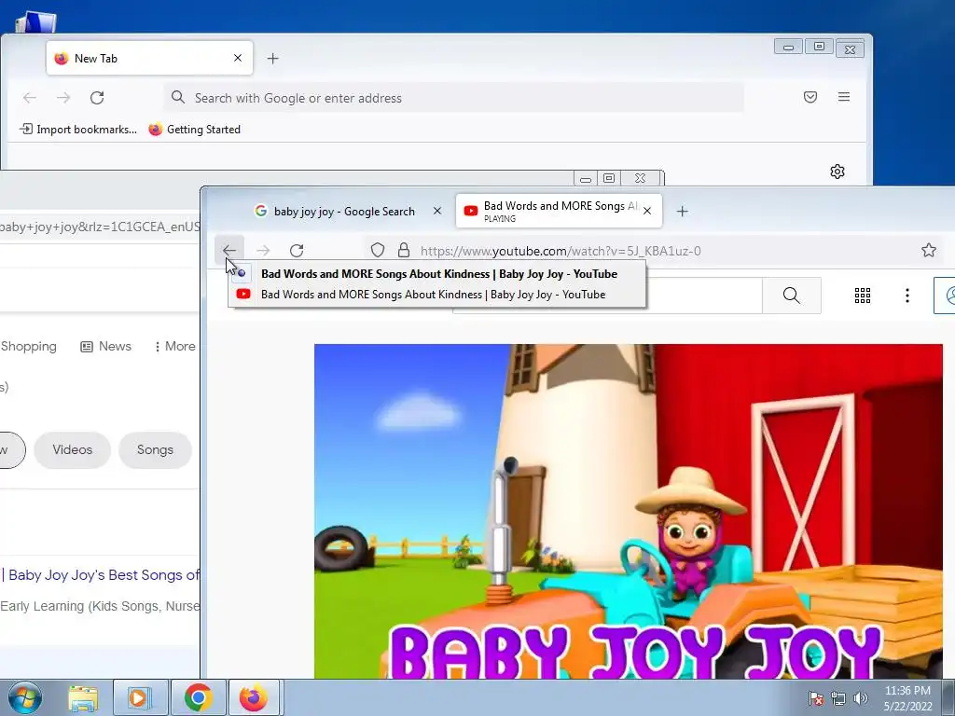Close the Bad Words and MORE Songs tab

coord(647,211)
